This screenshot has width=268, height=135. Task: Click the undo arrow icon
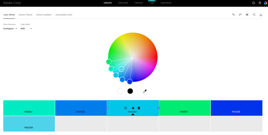click(233, 15)
